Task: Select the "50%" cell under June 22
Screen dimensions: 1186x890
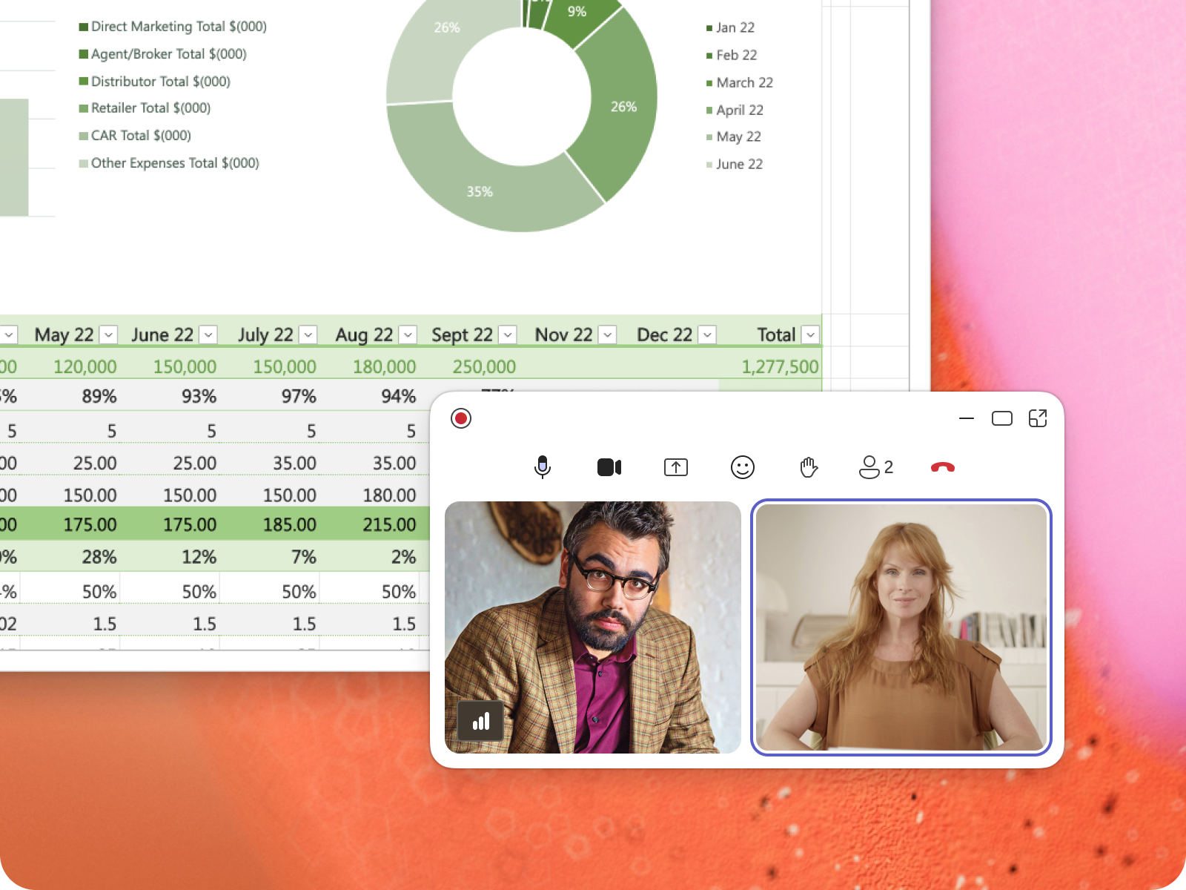Action: [x=199, y=592]
